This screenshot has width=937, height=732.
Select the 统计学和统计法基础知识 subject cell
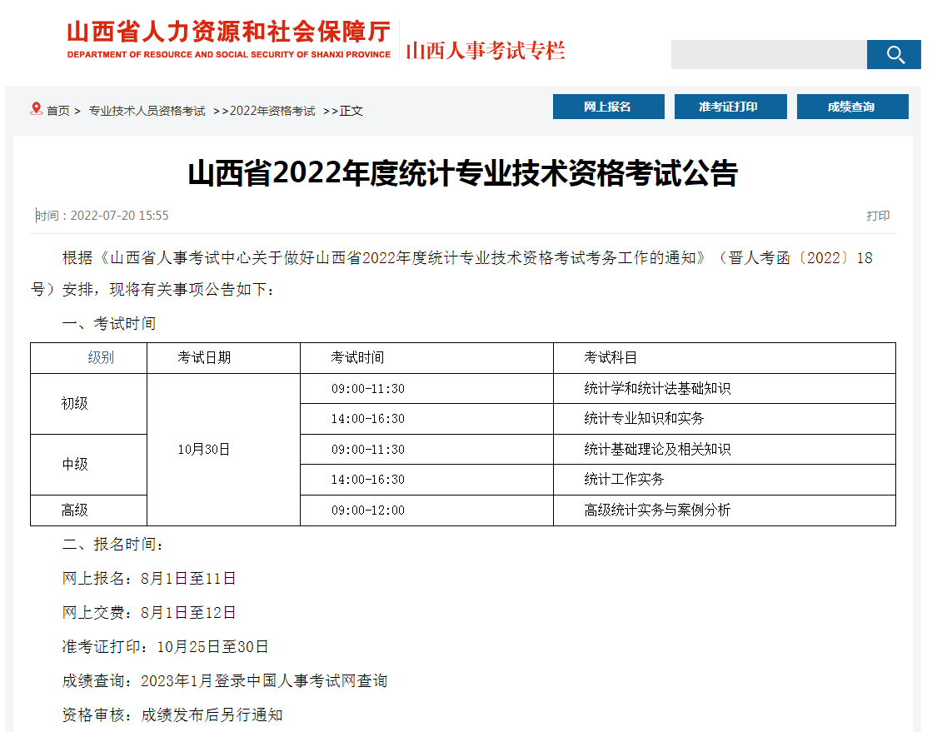657,388
